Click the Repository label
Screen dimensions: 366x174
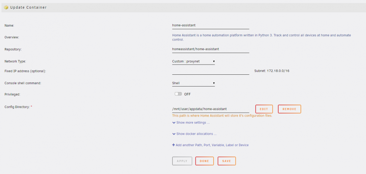(x=13, y=49)
